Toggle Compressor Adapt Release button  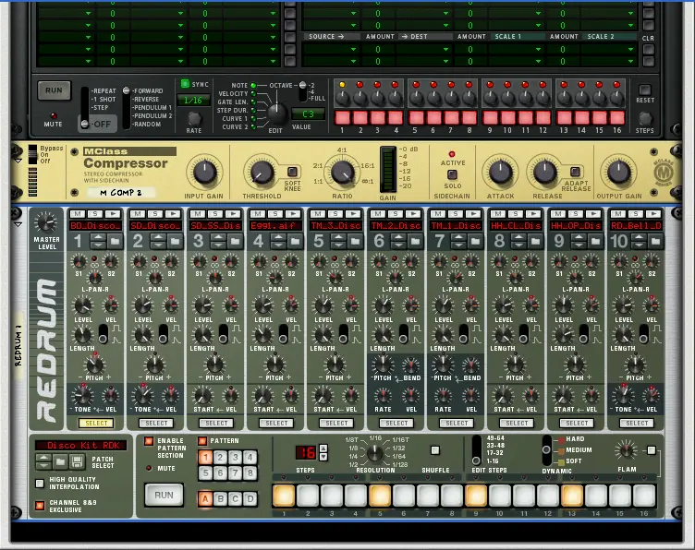575,172
